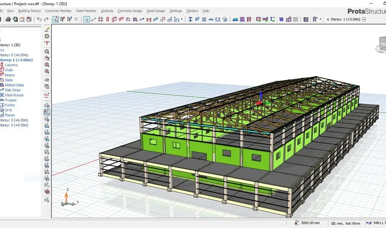Click the blue mountain-shaped analysis icon

(235, 19)
